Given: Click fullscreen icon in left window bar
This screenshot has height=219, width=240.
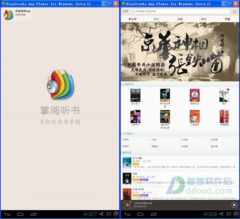Looking at the screenshot, I should (x=109, y=214).
